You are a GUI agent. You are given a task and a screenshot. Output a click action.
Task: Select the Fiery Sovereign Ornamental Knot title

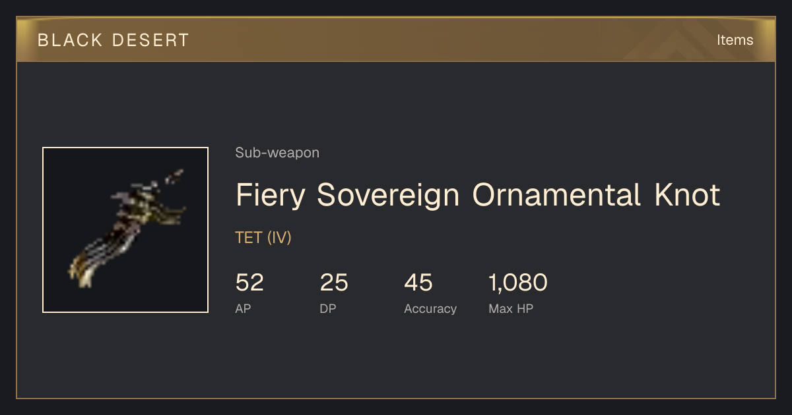click(x=478, y=195)
